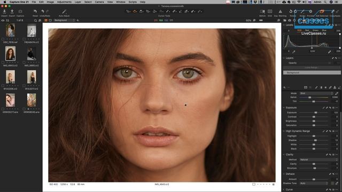Select the Crop cursor tool
Image resolution: width=342 pixels, height=192 pixels.
[x=148, y=11]
